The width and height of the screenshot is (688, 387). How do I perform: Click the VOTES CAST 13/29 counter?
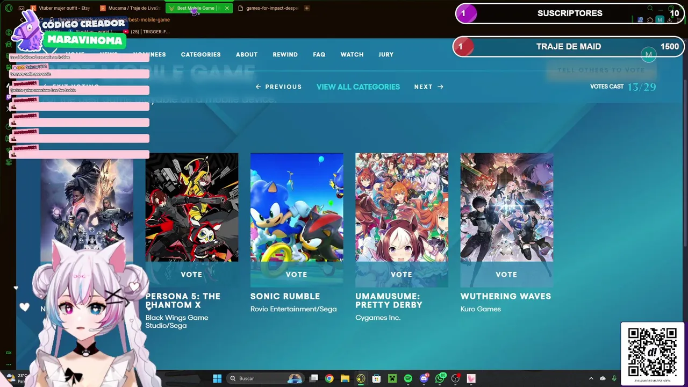pyautogui.click(x=623, y=87)
